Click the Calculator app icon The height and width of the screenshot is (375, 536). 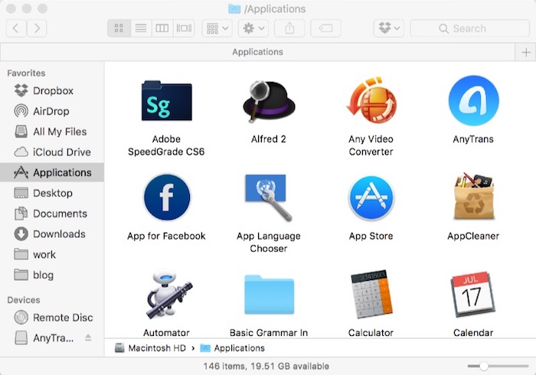tap(371, 294)
